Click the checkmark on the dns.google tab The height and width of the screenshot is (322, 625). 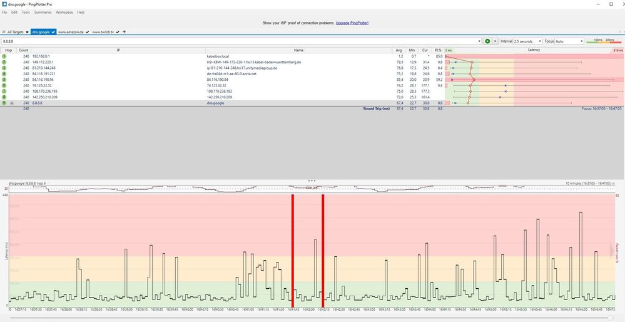pyautogui.click(x=53, y=32)
